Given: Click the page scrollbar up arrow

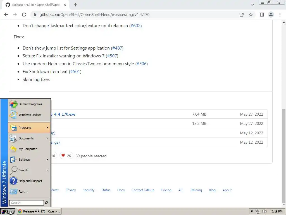Looking at the screenshot, I should (284, 22).
